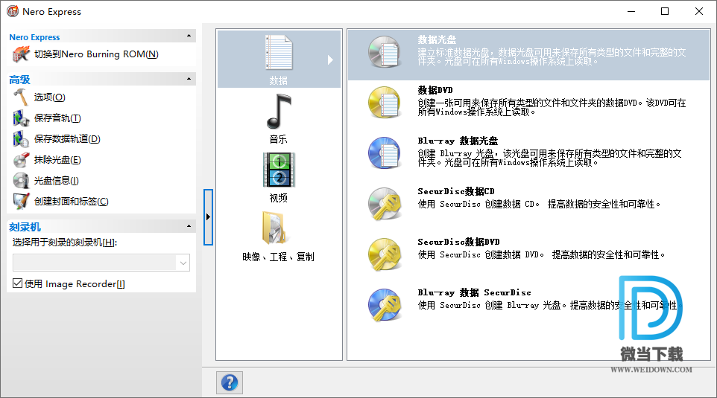Choose the SecurDisc数据DVD title text
This screenshot has width=717, height=398.
point(458,242)
